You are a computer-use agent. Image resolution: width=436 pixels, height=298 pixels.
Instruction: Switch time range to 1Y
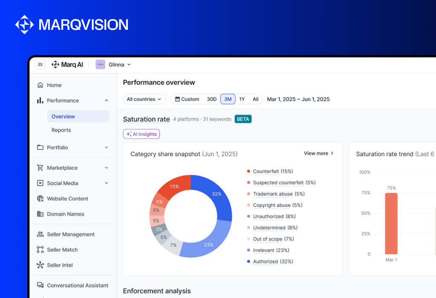coord(242,99)
